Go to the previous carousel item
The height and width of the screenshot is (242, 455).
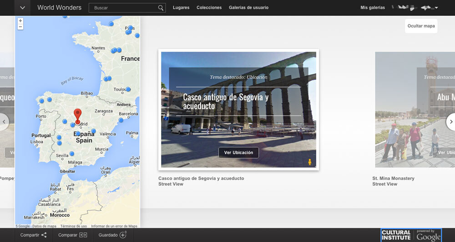[x=4, y=121]
